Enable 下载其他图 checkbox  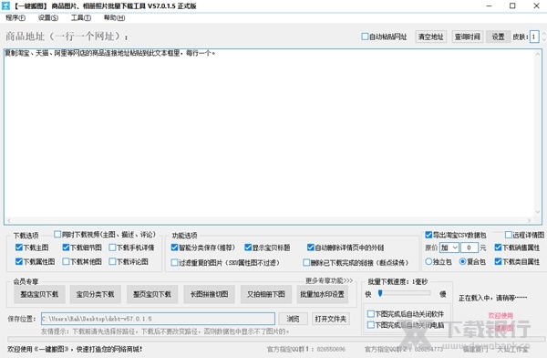click(x=66, y=261)
